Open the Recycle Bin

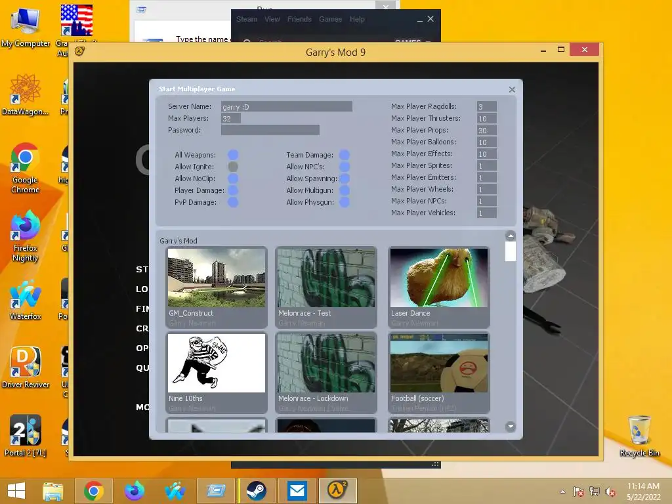point(639,436)
